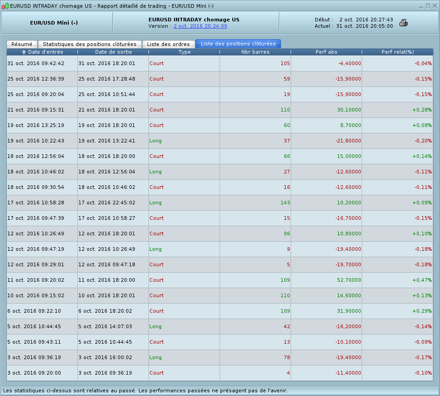Open the Liste des ordres tab

click(169, 44)
